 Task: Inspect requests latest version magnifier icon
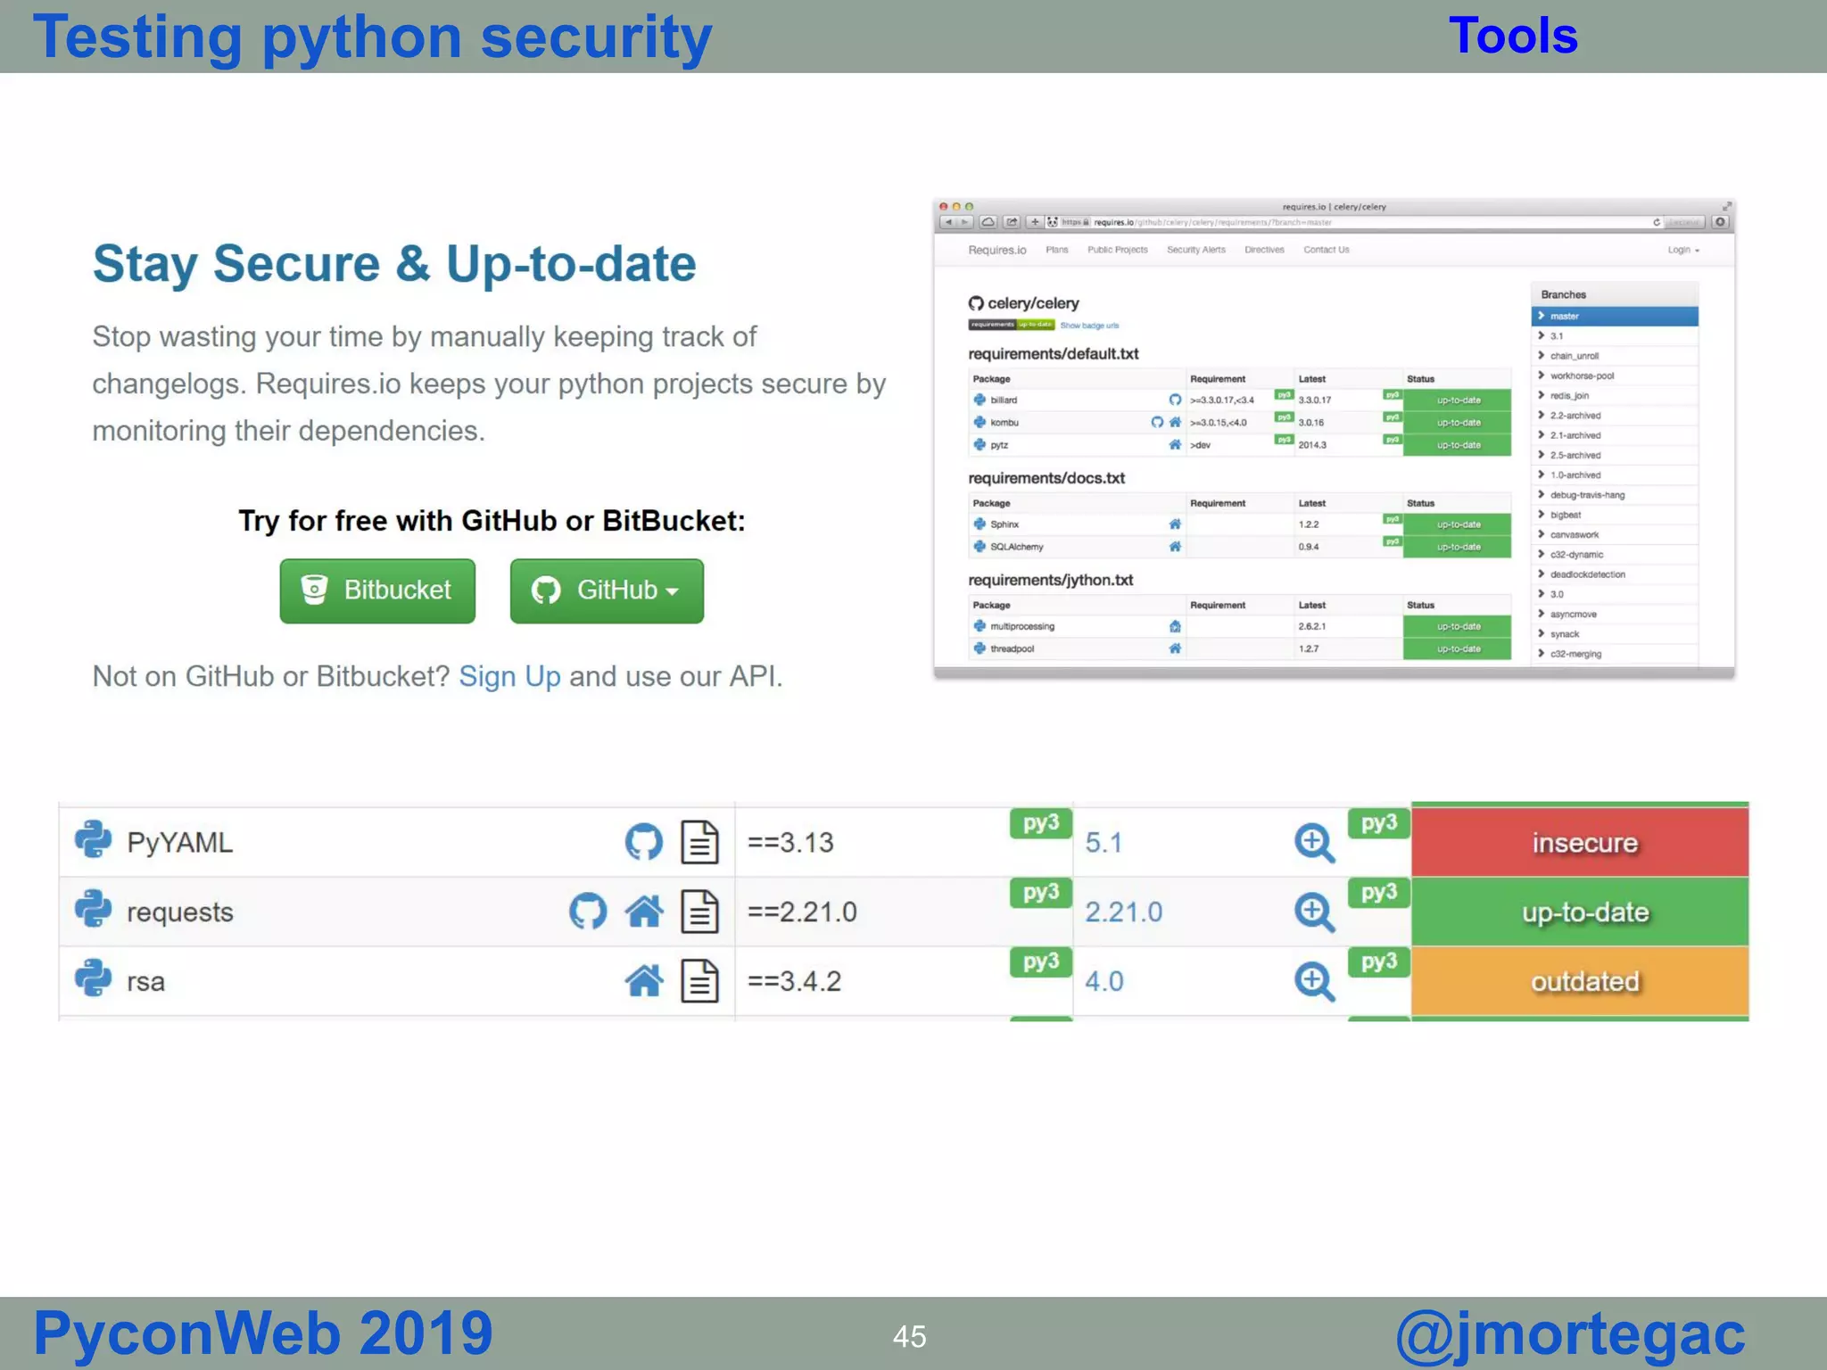tap(1314, 912)
